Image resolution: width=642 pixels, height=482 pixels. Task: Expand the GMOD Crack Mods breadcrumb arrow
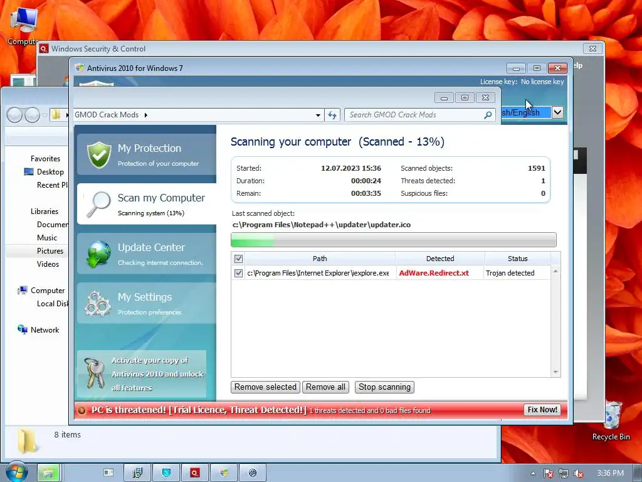click(145, 115)
